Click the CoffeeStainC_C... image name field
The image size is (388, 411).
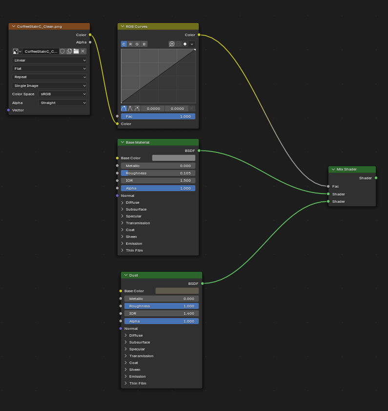tap(41, 51)
